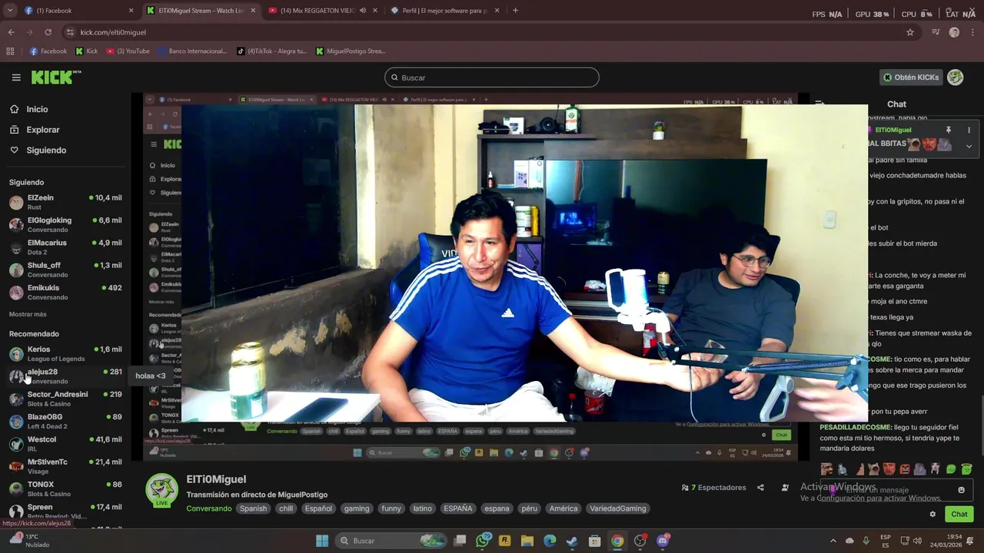This screenshot has width=984, height=553.
Task: Select the funny tag
Action: 391,508
